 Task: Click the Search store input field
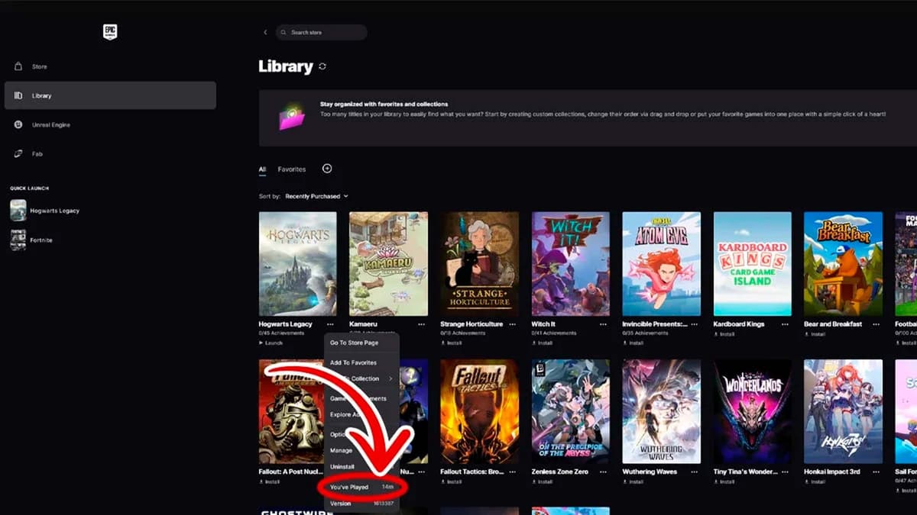321,32
